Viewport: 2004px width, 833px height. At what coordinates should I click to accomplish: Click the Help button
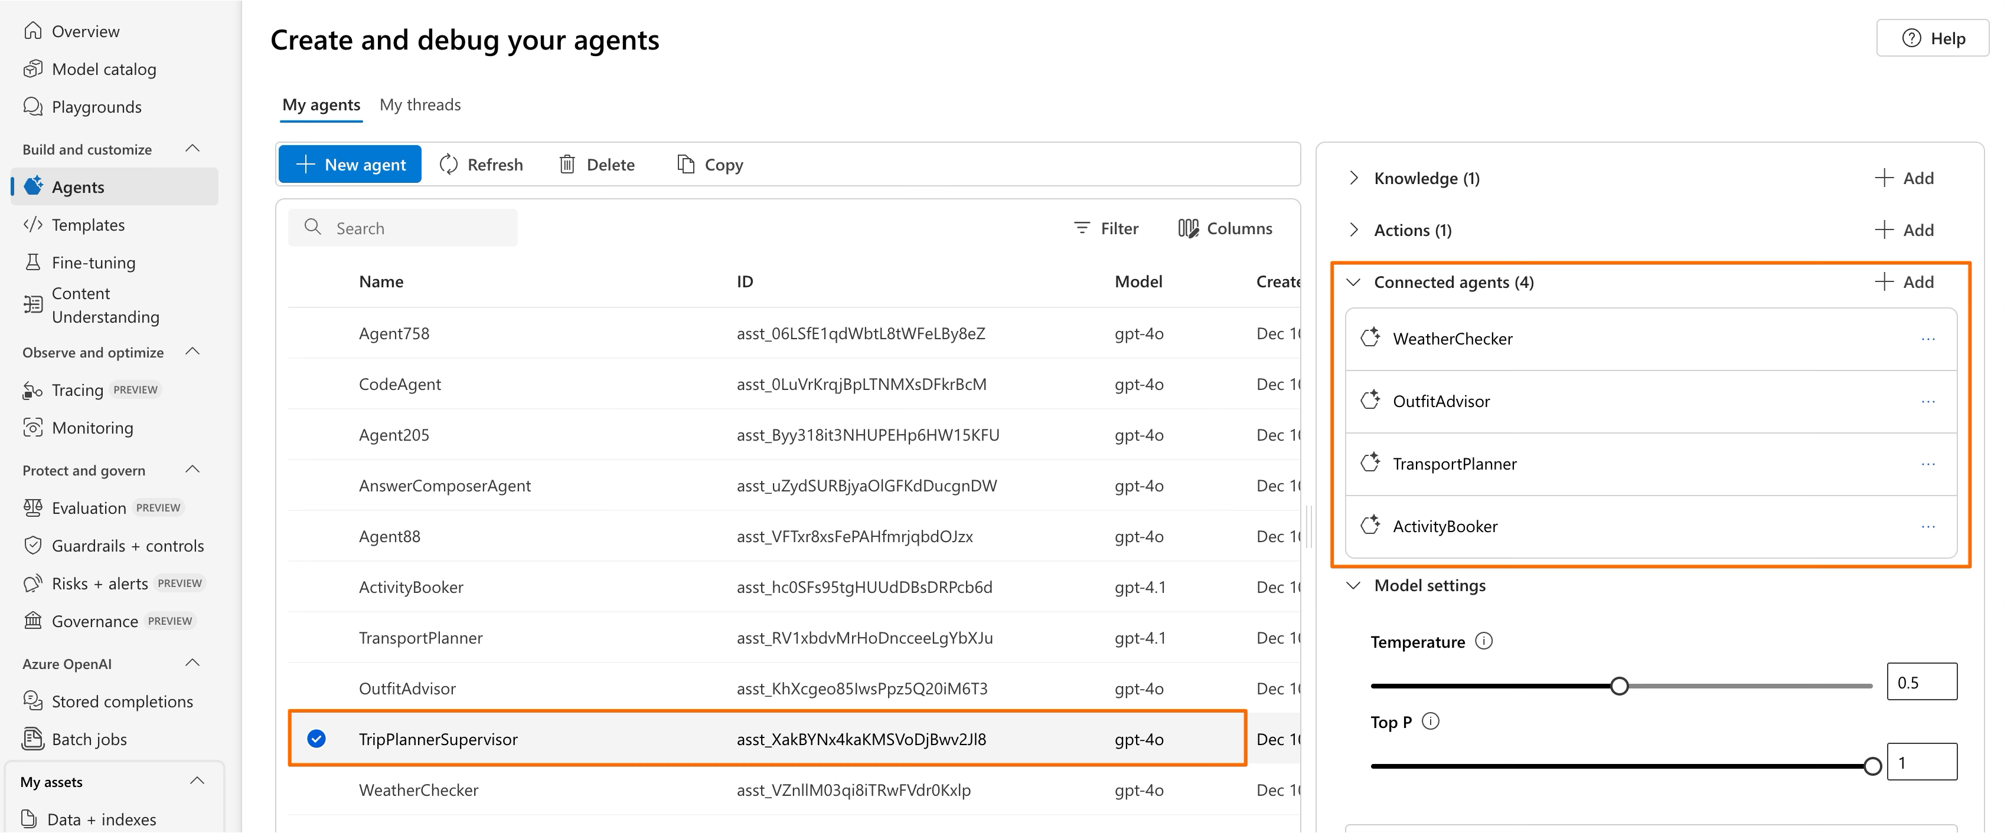coord(1933,38)
